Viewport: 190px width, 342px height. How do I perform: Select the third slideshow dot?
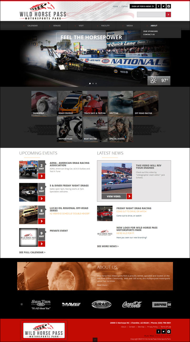click(x=96, y=84)
